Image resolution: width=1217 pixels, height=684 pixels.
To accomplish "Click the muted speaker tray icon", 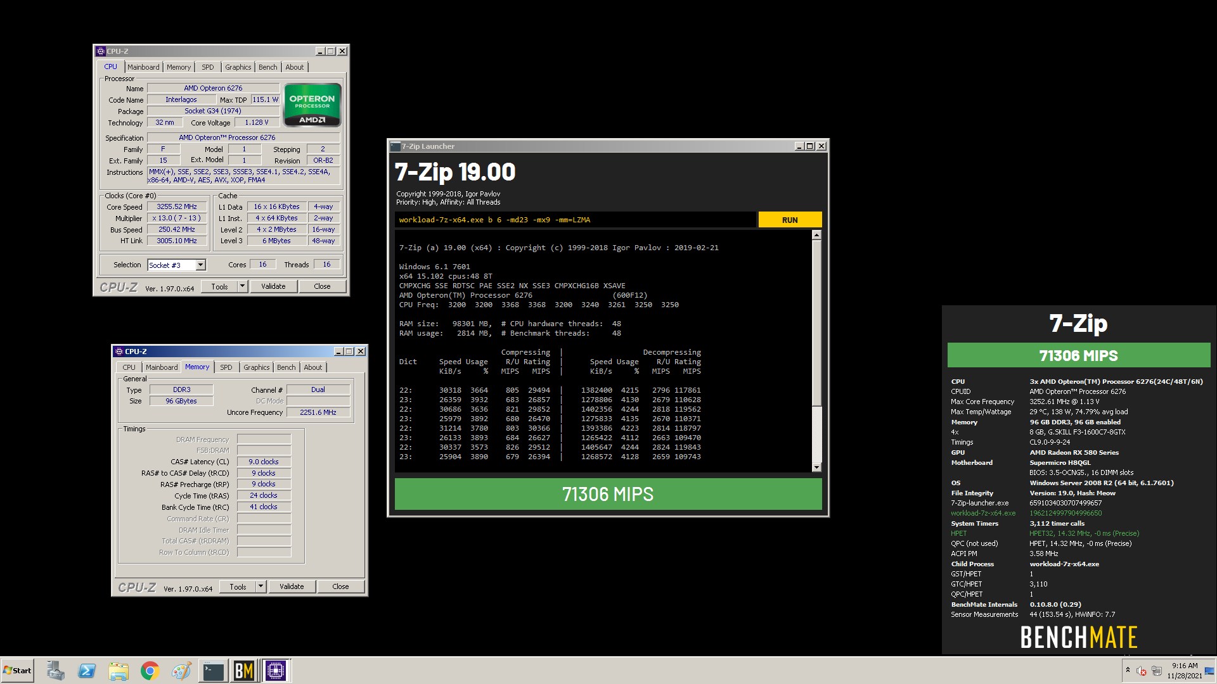I will 1142,671.
